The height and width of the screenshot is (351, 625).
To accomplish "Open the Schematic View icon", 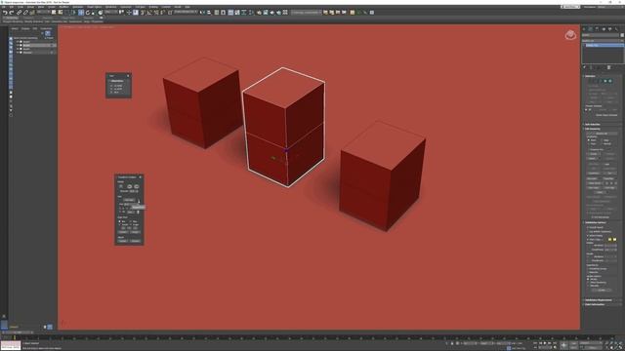I will pos(243,13).
